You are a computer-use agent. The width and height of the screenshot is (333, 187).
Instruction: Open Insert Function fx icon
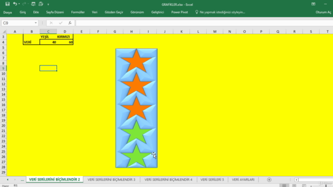(70, 23)
